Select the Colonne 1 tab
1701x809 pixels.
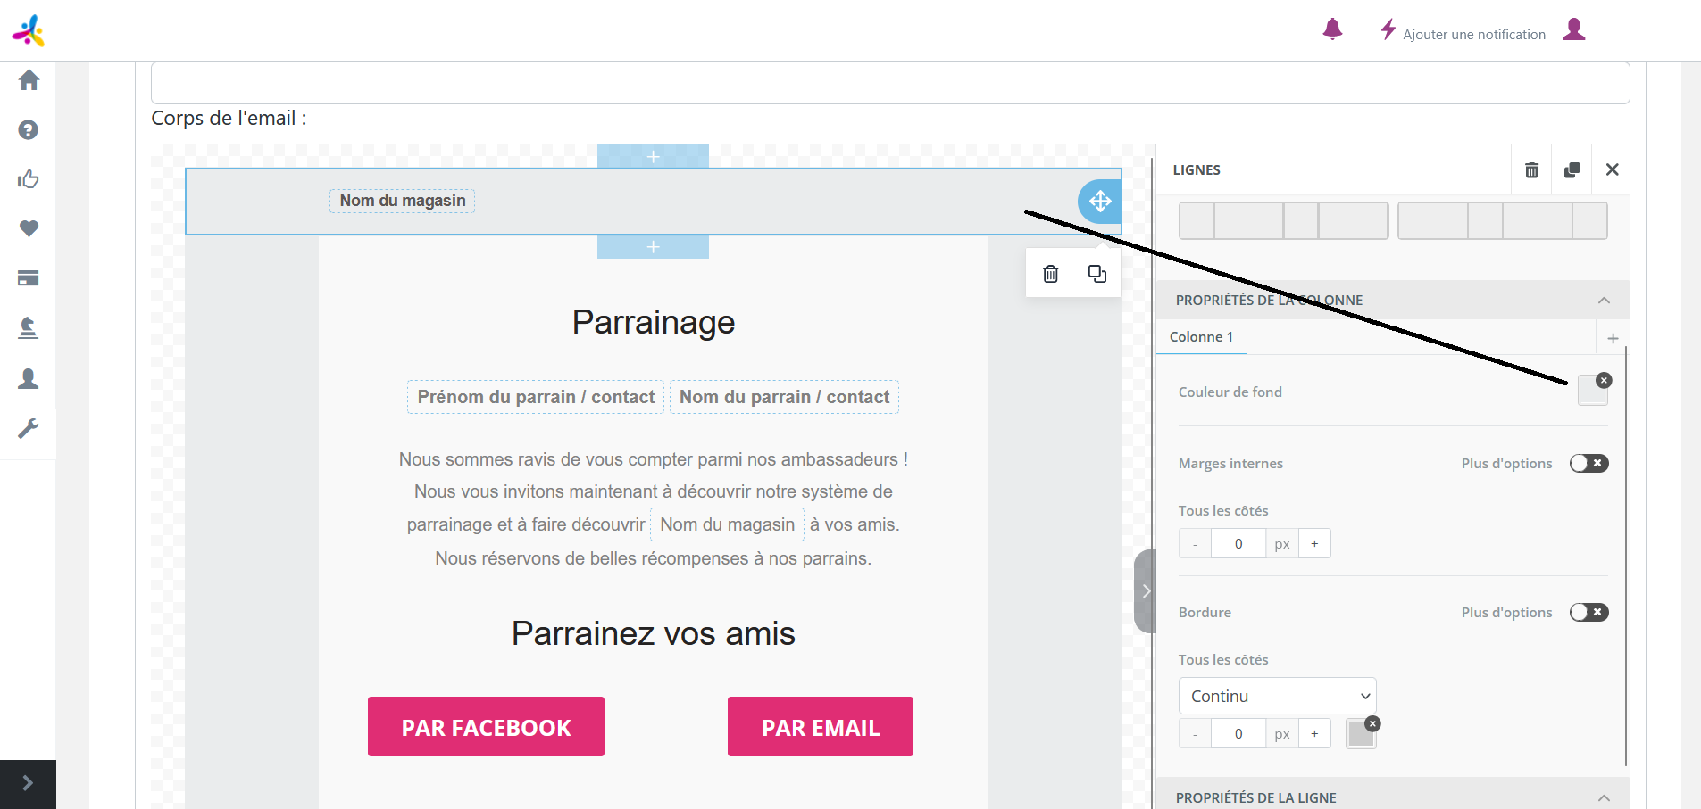[1201, 336]
